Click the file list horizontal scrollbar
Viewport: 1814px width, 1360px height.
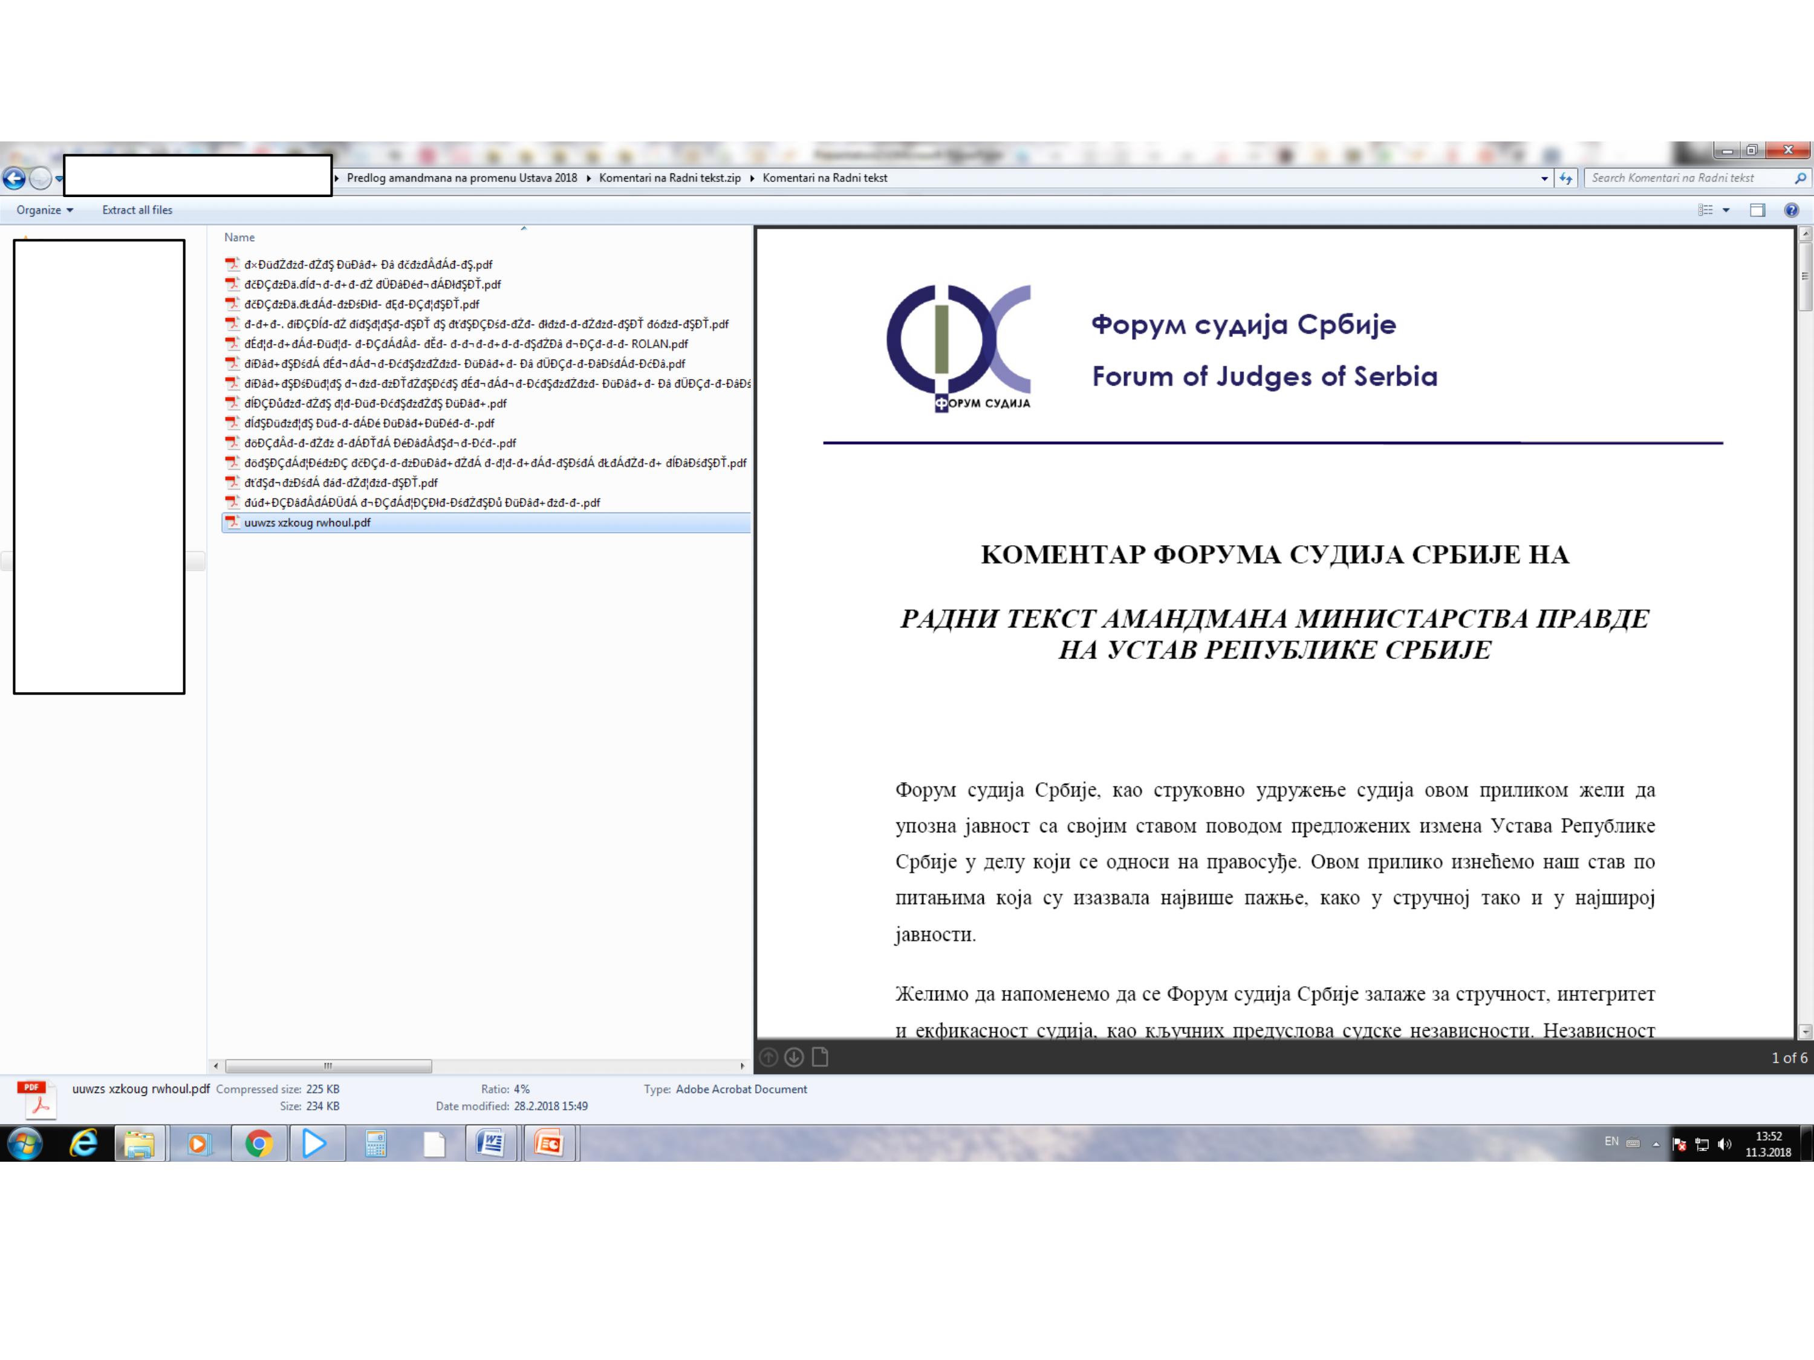click(328, 1066)
